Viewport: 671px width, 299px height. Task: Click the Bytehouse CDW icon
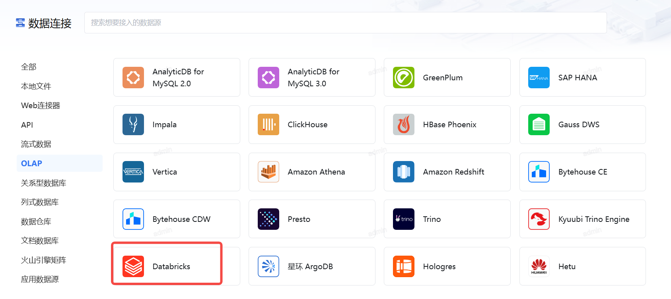(133, 219)
